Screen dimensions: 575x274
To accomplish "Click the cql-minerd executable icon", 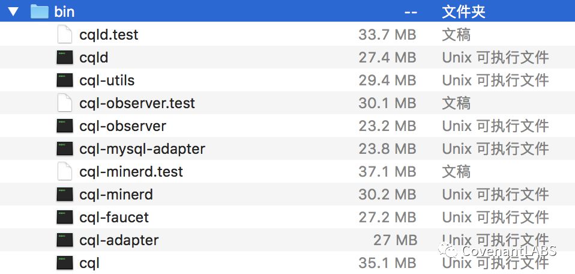I will (x=65, y=194).
